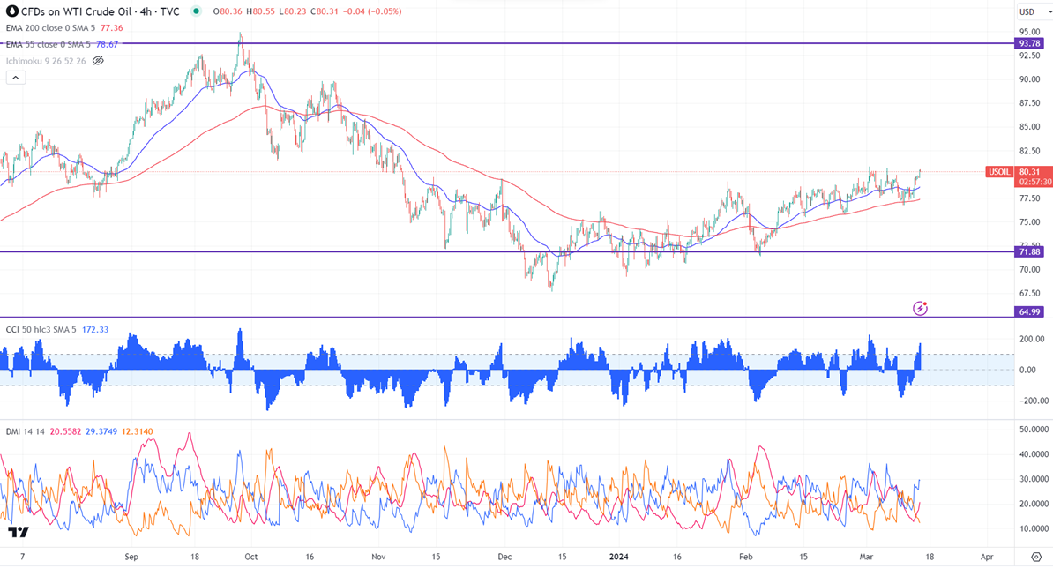This screenshot has height=569, width=1053.
Task: Click the Sep label on time axis
Action: pos(131,557)
